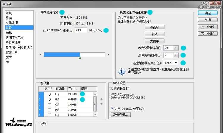Click the scratch disk list scrollbar thumb
Image resolution: width=223 pixels, height=133 pixels.
click(95, 104)
